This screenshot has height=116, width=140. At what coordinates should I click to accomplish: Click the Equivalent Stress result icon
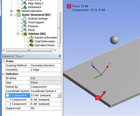click(31, 45)
